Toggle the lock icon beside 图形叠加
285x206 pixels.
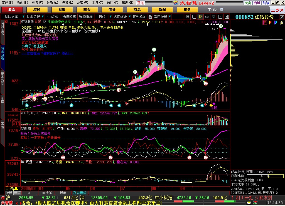tap(150, 17)
